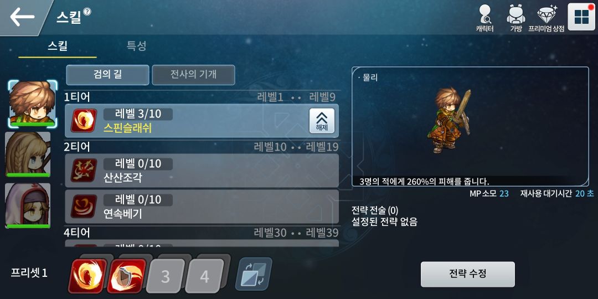Viewport: 598px width, 299px height.
Task: Select the 검의 길 skill tree tab
Action: [107, 75]
